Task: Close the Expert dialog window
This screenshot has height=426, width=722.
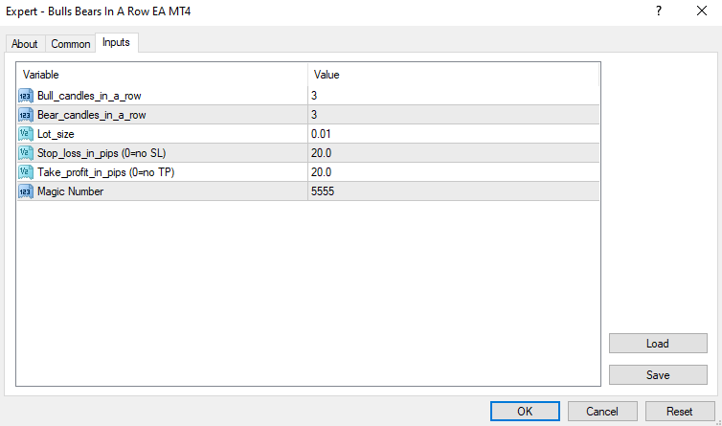Action: 702,11
